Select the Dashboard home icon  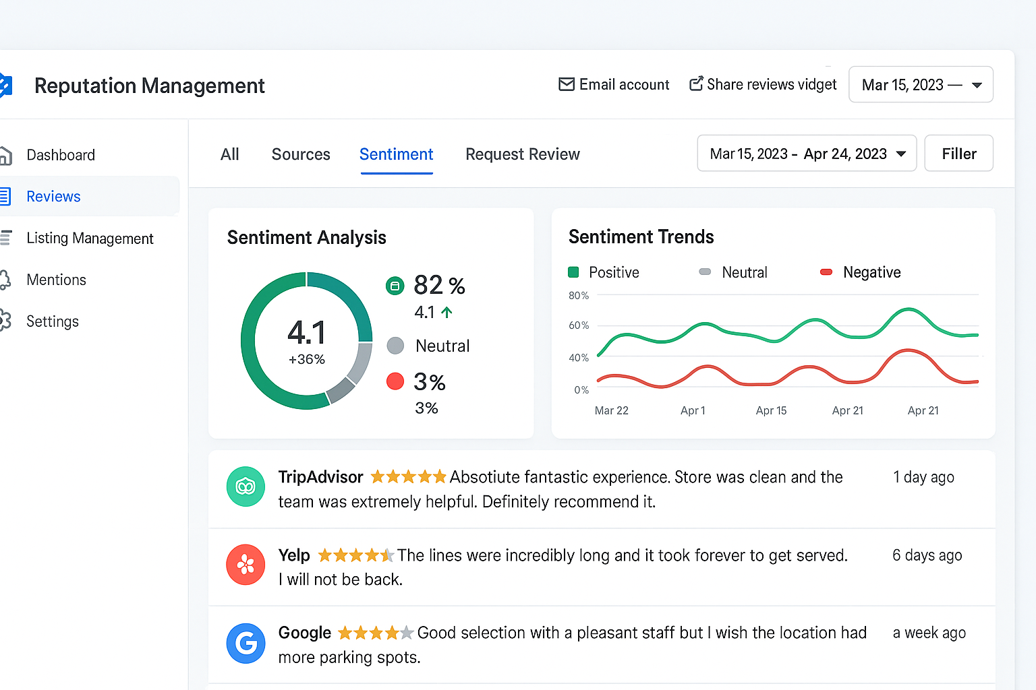[x=5, y=154]
